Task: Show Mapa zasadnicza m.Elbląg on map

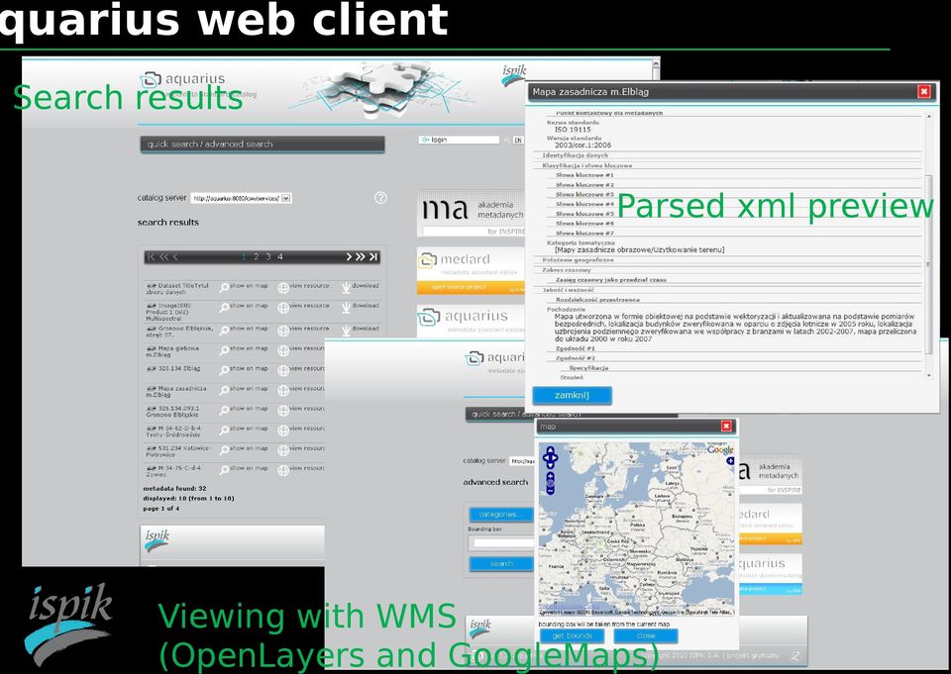Action: [x=244, y=389]
